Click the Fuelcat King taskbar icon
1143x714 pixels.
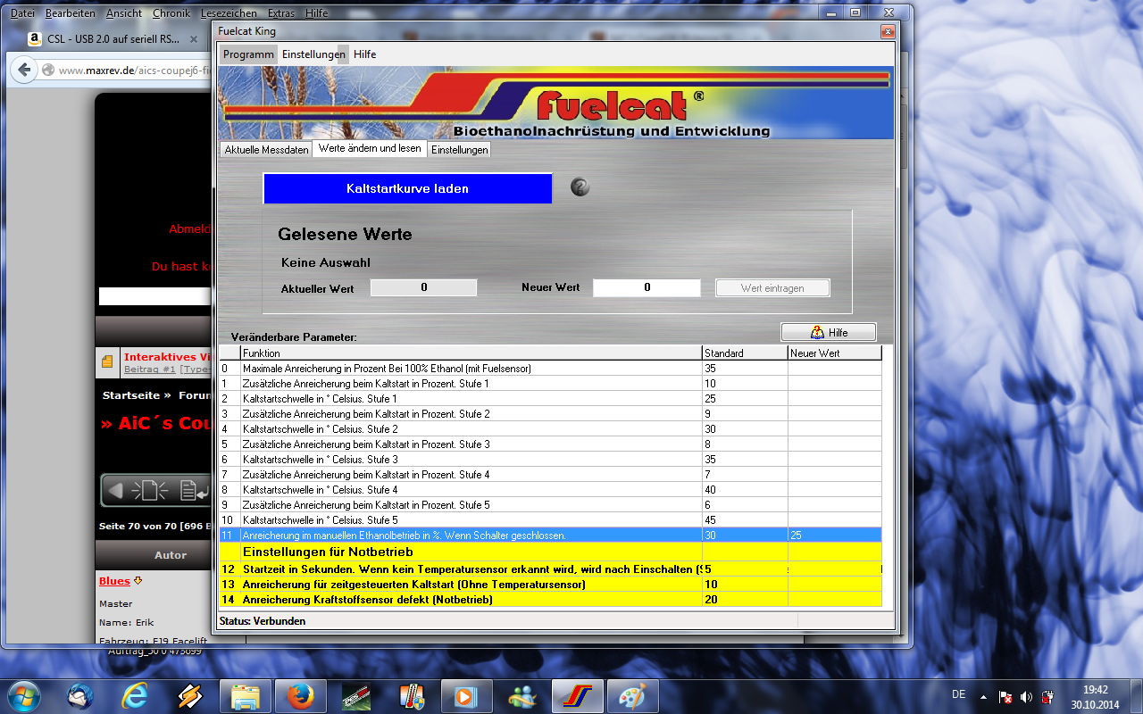[x=577, y=695]
